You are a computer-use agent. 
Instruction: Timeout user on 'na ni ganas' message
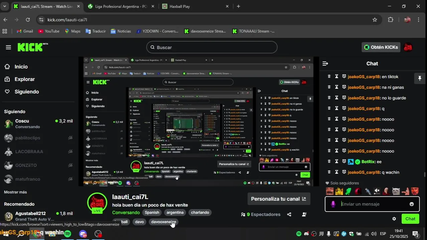[x=337, y=87]
